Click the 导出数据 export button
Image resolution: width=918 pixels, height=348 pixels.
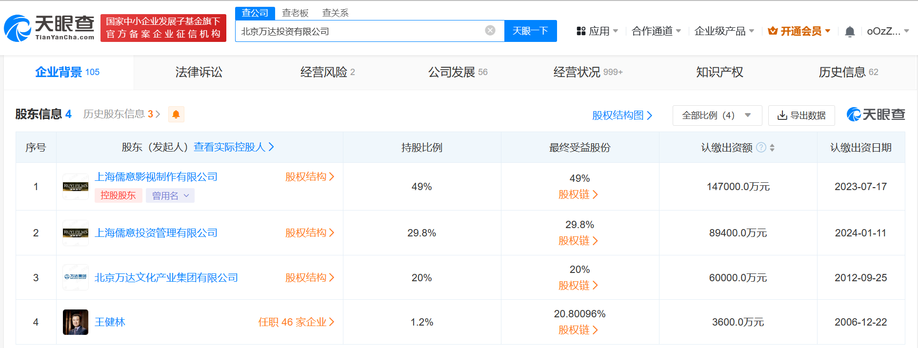tap(801, 116)
